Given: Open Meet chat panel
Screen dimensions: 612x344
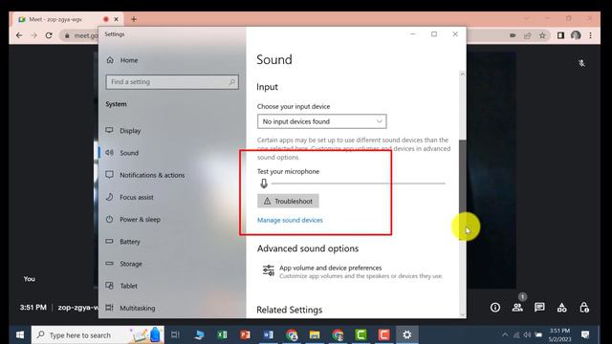Looking at the screenshot, I should pos(539,308).
